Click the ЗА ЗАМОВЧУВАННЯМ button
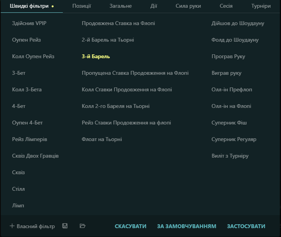This screenshot has width=281, height=237. (x=187, y=226)
